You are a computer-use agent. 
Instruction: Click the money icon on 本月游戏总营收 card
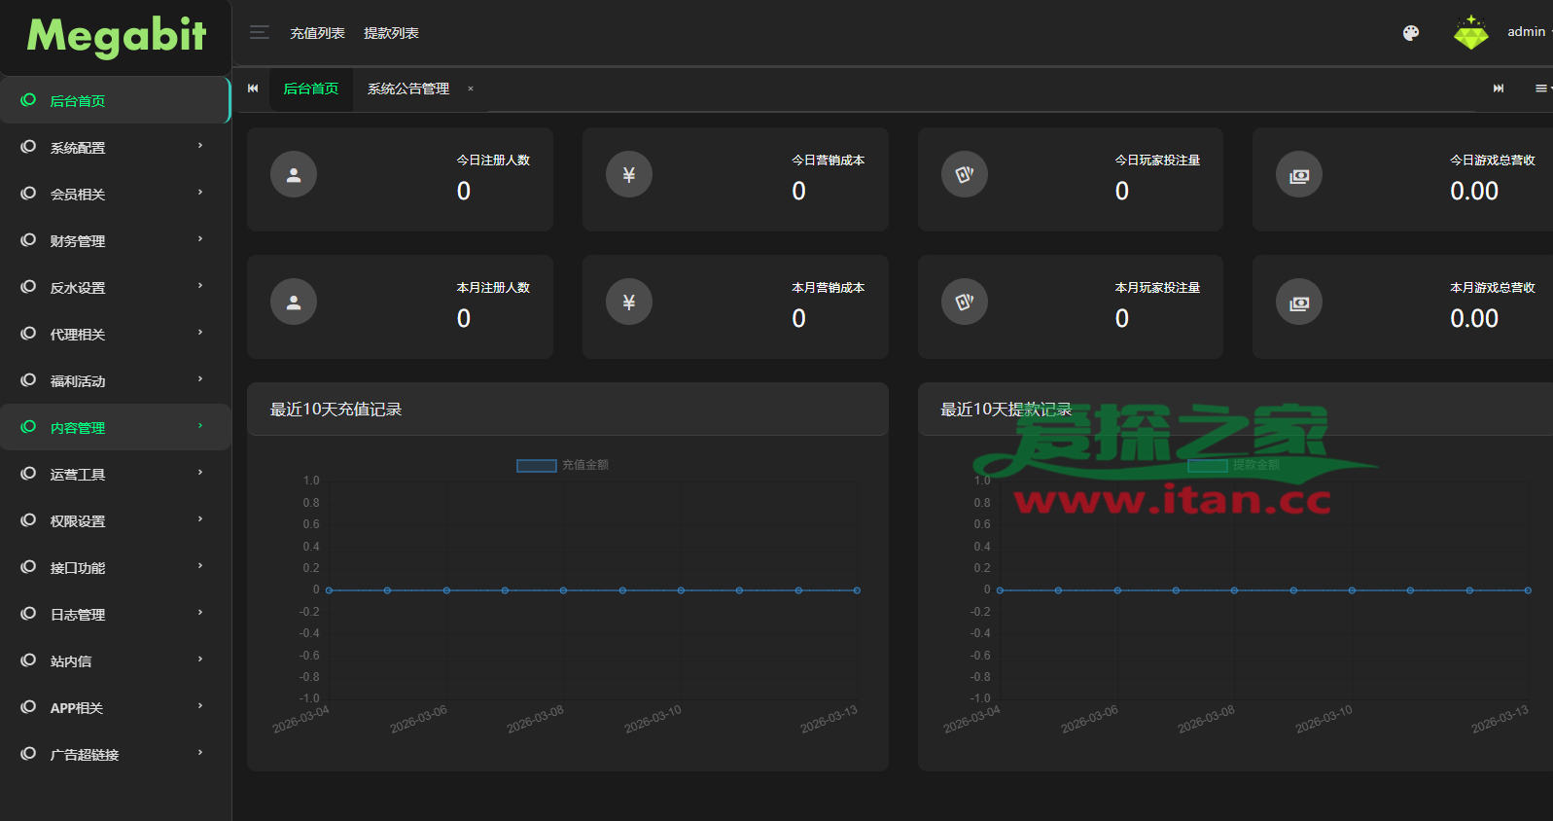(x=1299, y=303)
